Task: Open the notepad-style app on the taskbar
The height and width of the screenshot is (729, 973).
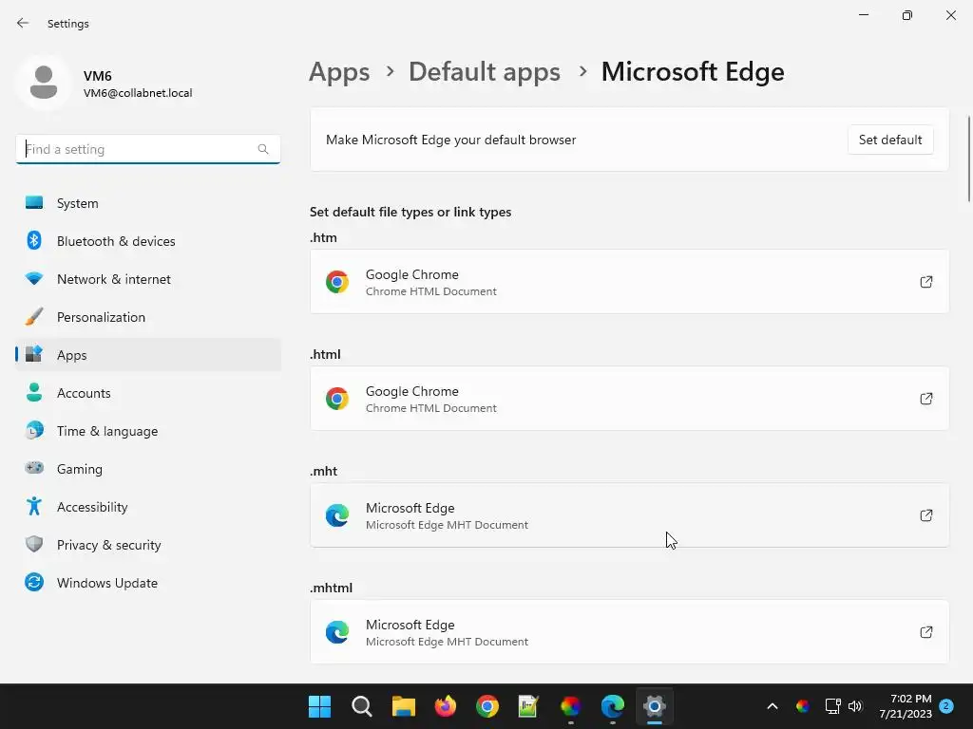Action: (528, 706)
